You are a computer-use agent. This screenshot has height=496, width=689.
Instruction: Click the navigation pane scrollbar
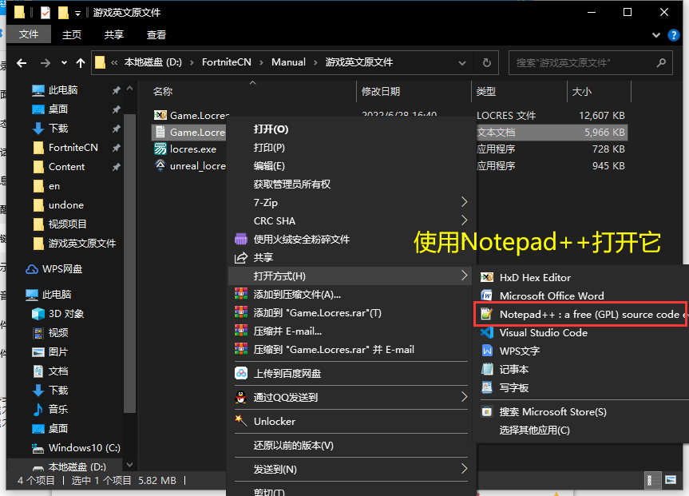point(129,264)
